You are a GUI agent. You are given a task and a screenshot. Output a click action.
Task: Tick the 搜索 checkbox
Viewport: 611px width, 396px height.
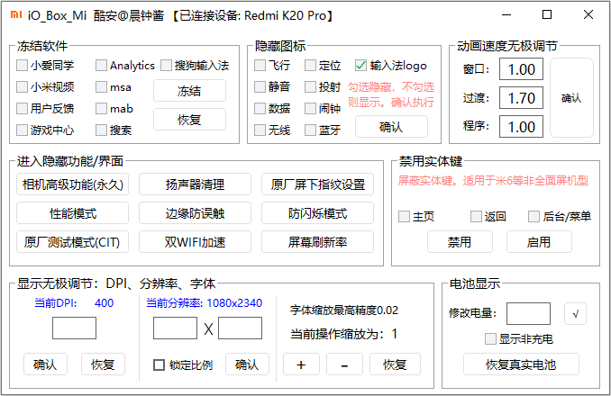[x=101, y=130]
